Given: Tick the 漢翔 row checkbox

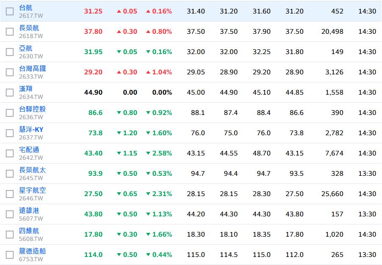Looking at the screenshot, I should (10, 93).
